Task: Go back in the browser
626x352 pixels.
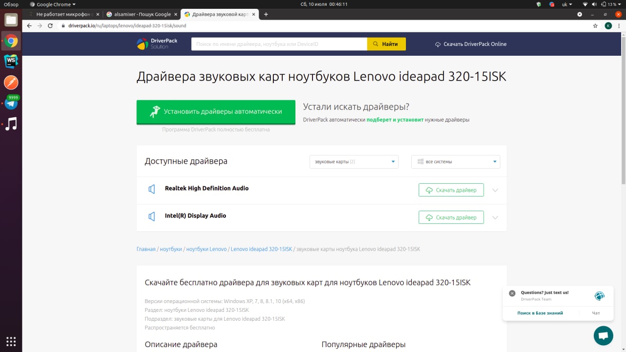Action: click(29, 25)
